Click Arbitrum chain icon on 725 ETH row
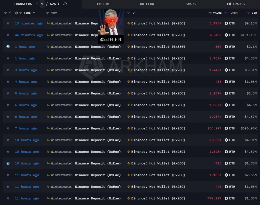This screenshot has height=205, width=260. coord(8,163)
